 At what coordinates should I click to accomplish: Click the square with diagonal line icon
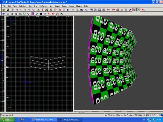pyautogui.click(x=57, y=14)
